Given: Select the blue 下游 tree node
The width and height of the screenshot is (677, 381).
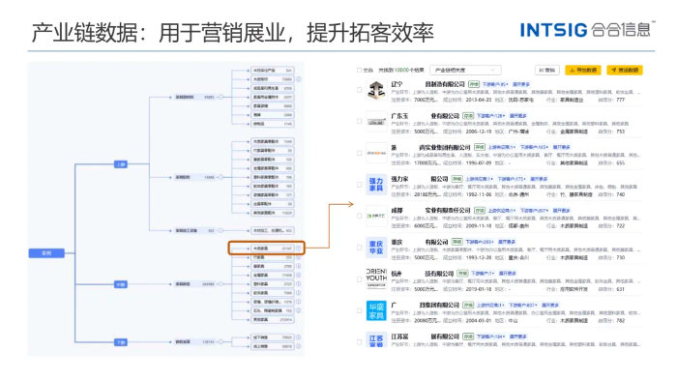Looking at the screenshot, I should coord(121,342).
